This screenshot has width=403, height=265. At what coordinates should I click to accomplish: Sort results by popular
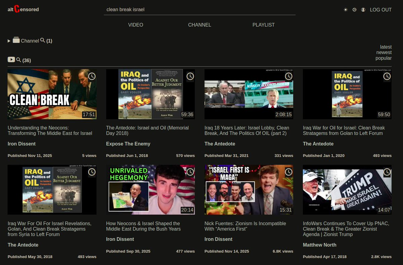click(384, 58)
